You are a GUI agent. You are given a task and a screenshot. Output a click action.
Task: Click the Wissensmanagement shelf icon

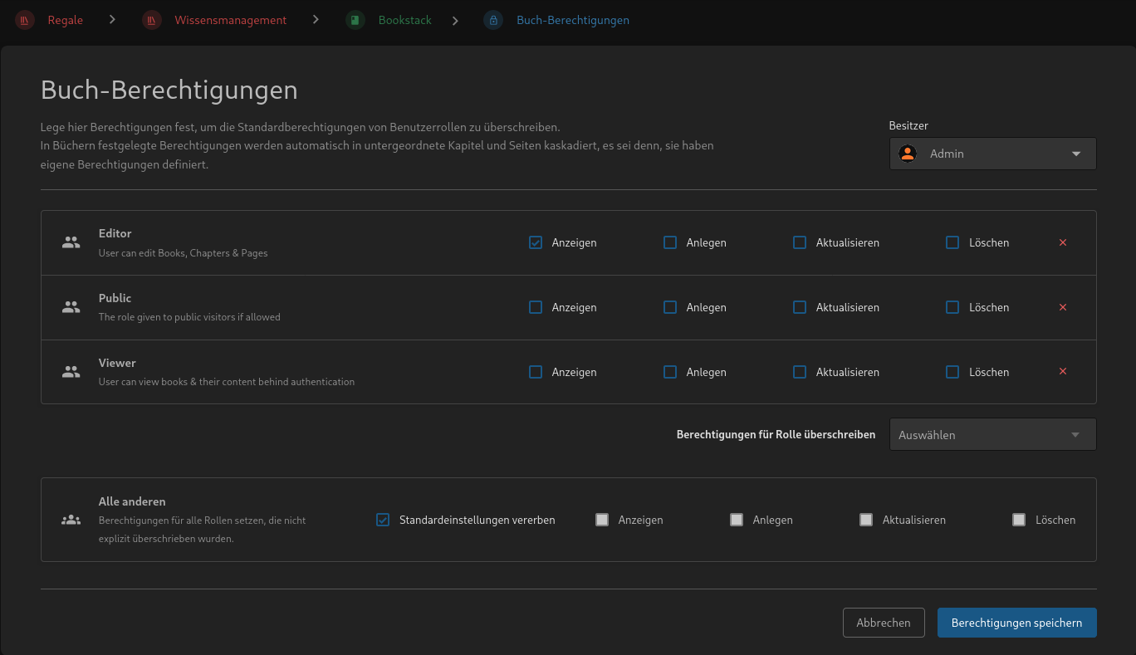tap(151, 20)
